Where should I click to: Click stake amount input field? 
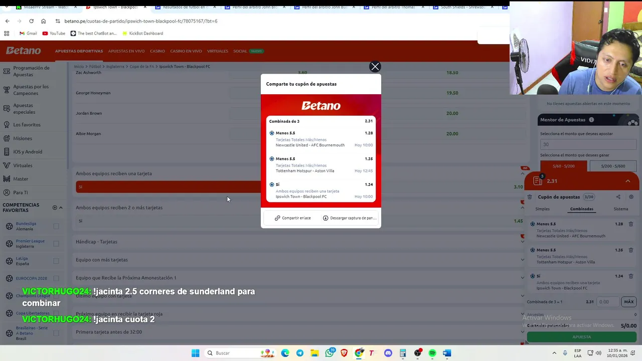608,302
